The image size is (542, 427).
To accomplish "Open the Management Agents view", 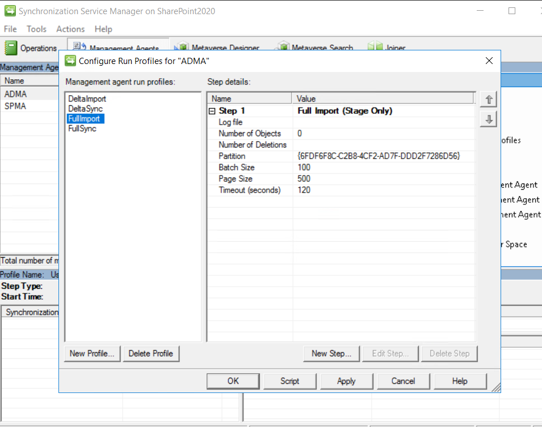I will (x=117, y=46).
